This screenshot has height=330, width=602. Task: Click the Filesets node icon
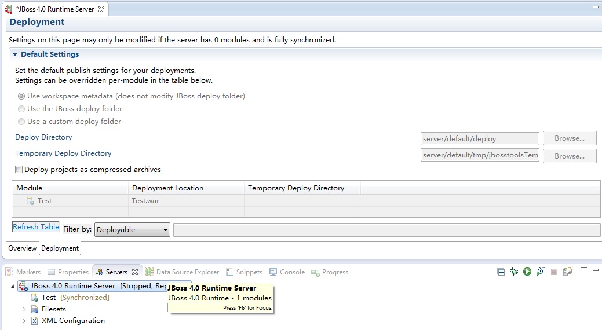[35, 309]
